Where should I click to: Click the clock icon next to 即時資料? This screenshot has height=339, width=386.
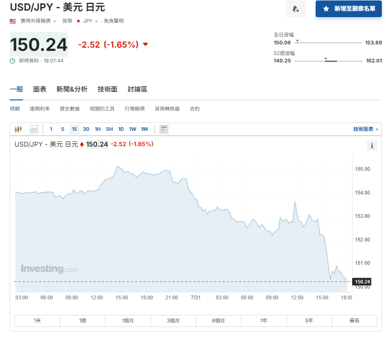(12, 61)
